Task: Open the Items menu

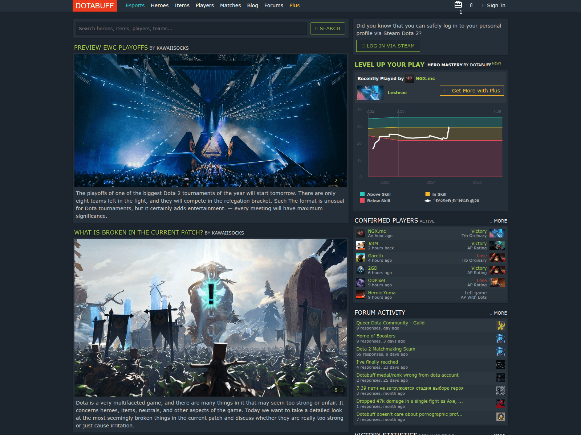Action: point(182,5)
